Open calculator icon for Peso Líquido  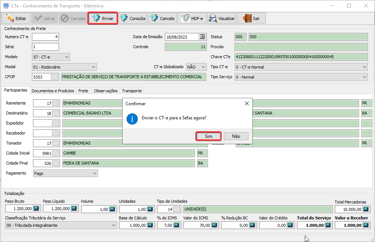(x=74, y=209)
